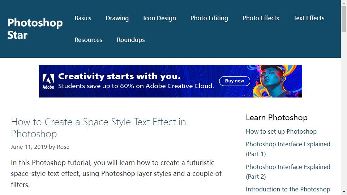
Task: Click the article intro paragraph text
Action: (x=116, y=174)
